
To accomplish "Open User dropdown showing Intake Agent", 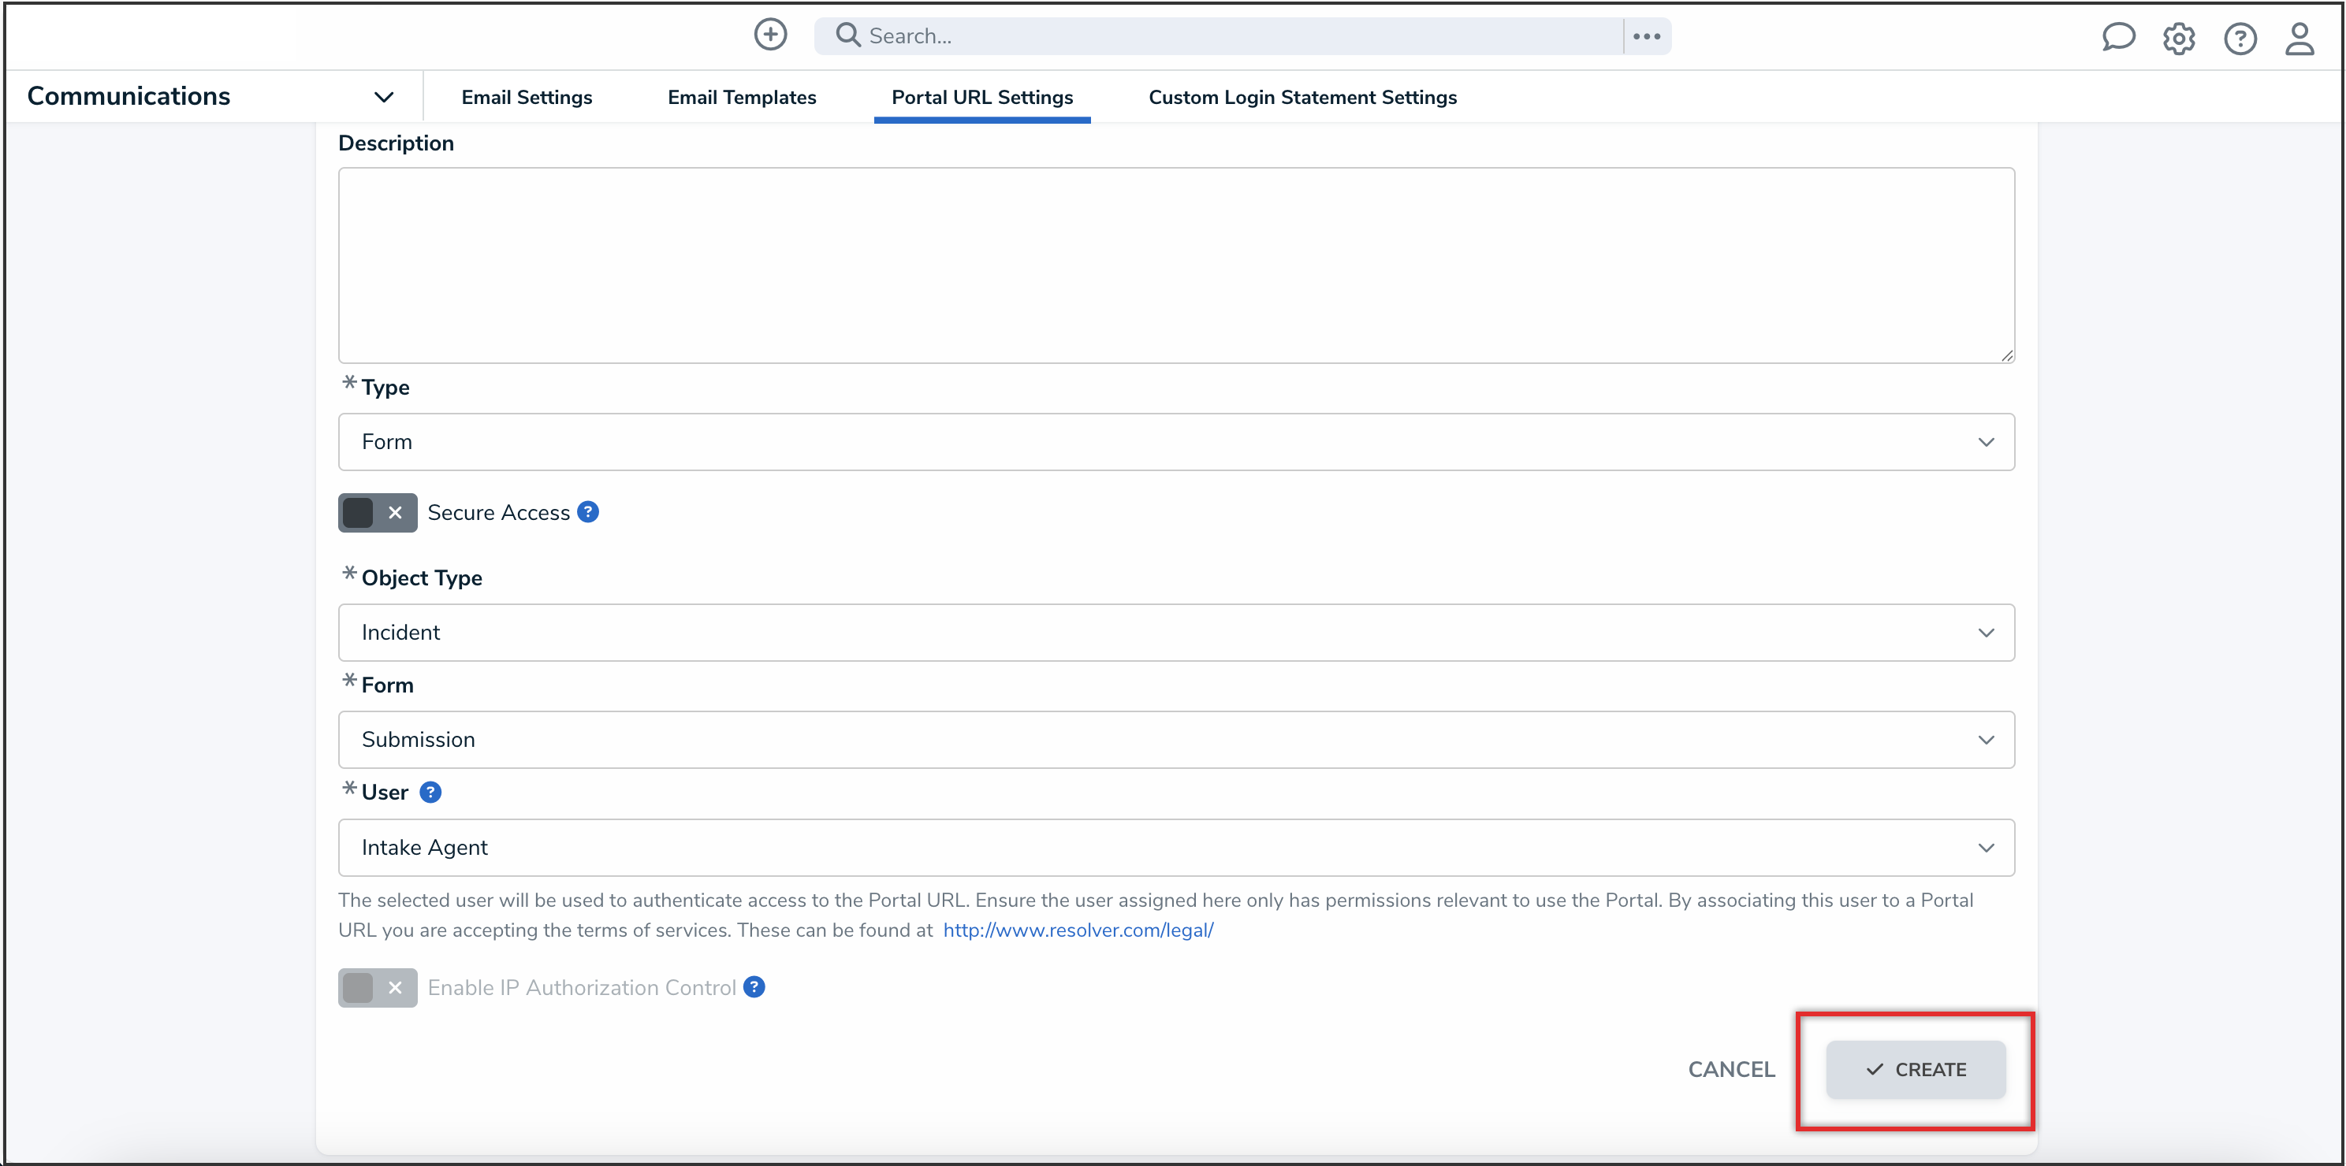I will [1175, 848].
